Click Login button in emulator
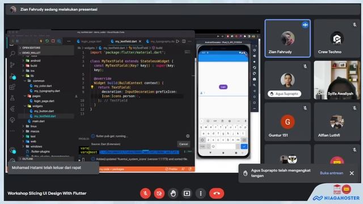This screenshot has width=363, height=204. point(223,87)
